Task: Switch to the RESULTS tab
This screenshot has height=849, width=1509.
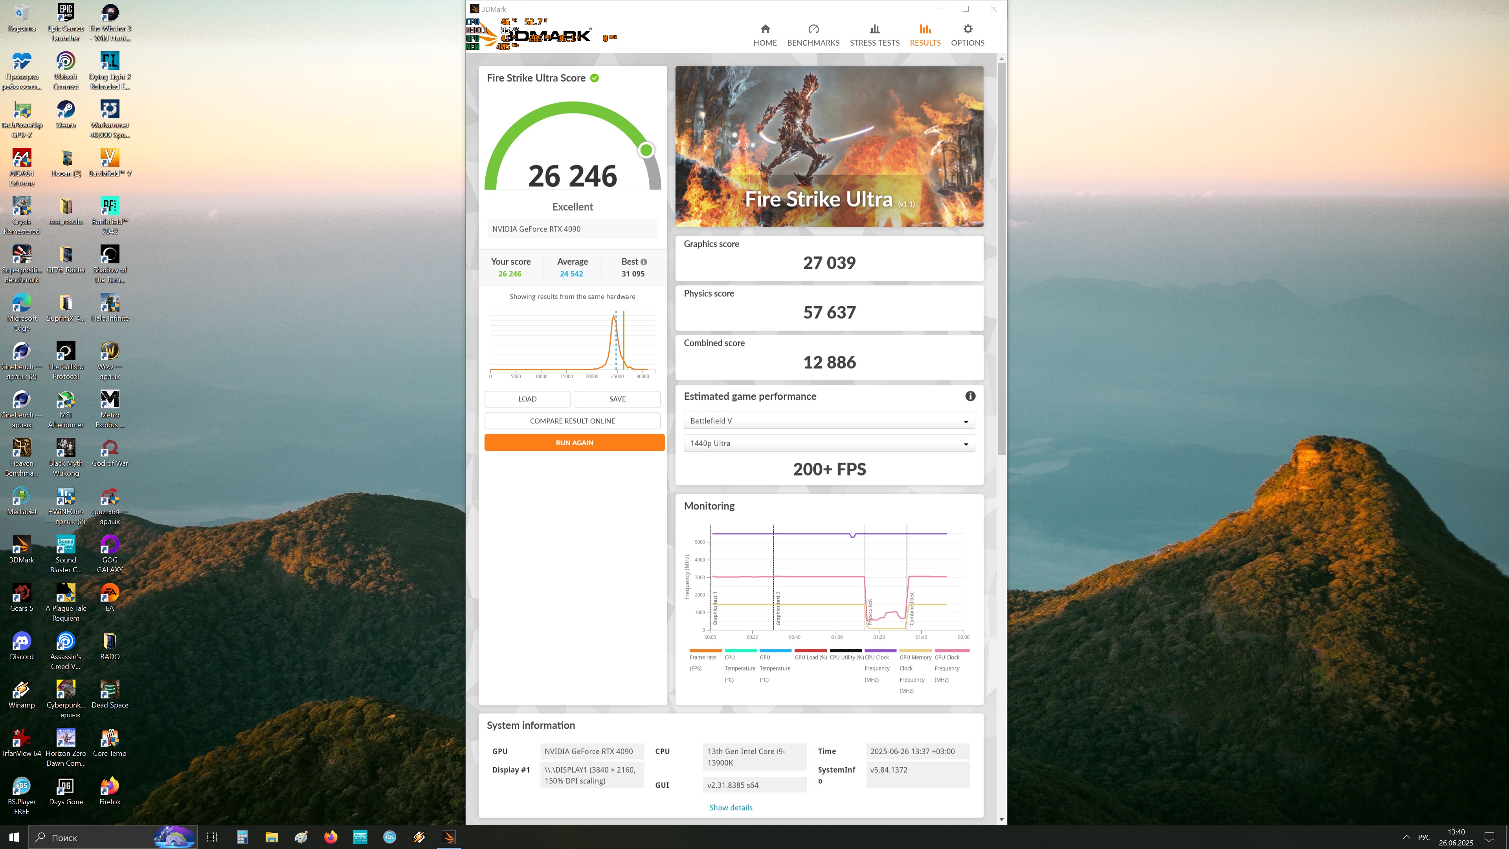Action: 925,35
